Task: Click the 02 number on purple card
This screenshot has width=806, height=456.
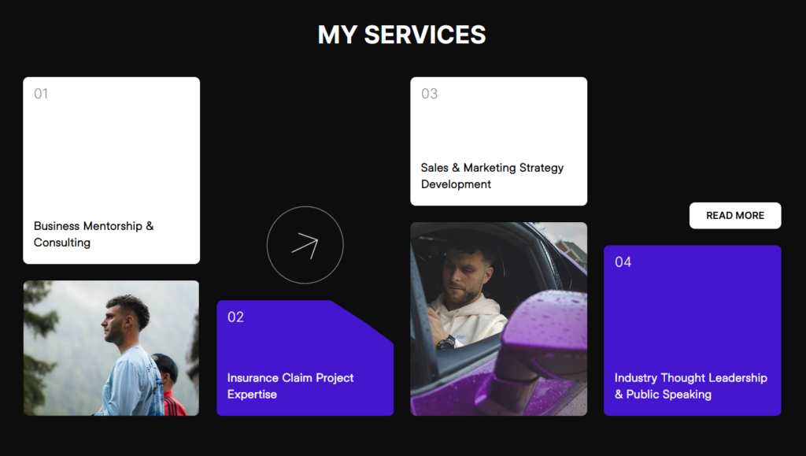Action: point(235,317)
